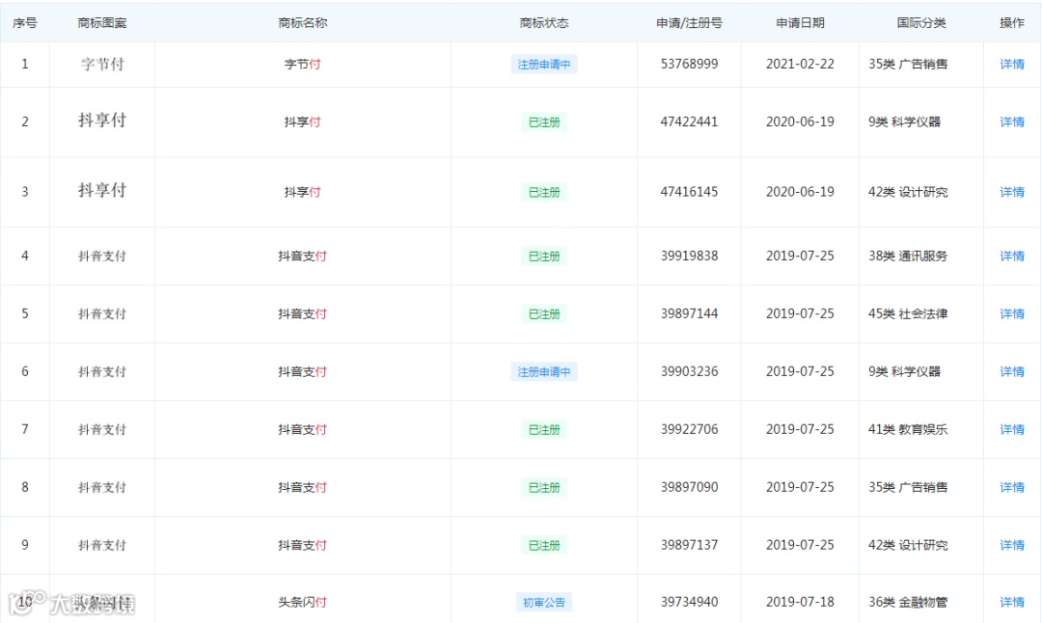The height and width of the screenshot is (623, 1042).
Task: Click the 操作 column header
Action: [x=1011, y=23]
